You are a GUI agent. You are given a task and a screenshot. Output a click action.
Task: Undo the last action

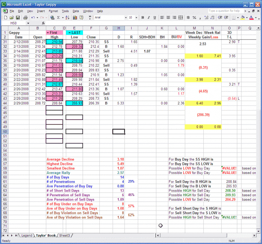tap(33, 18)
